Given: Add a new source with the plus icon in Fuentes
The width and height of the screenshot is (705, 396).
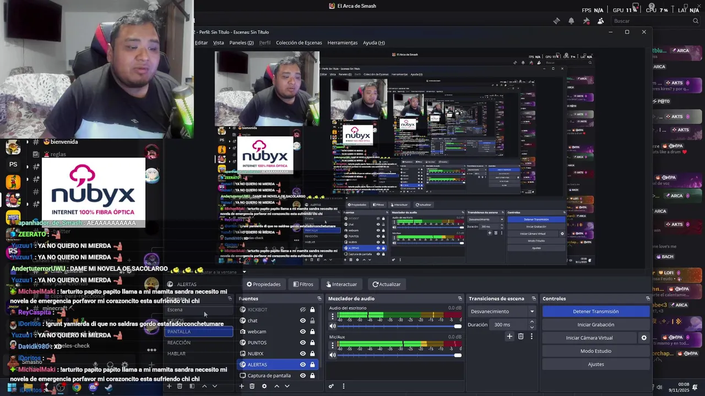Looking at the screenshot, I should (241, 386).
